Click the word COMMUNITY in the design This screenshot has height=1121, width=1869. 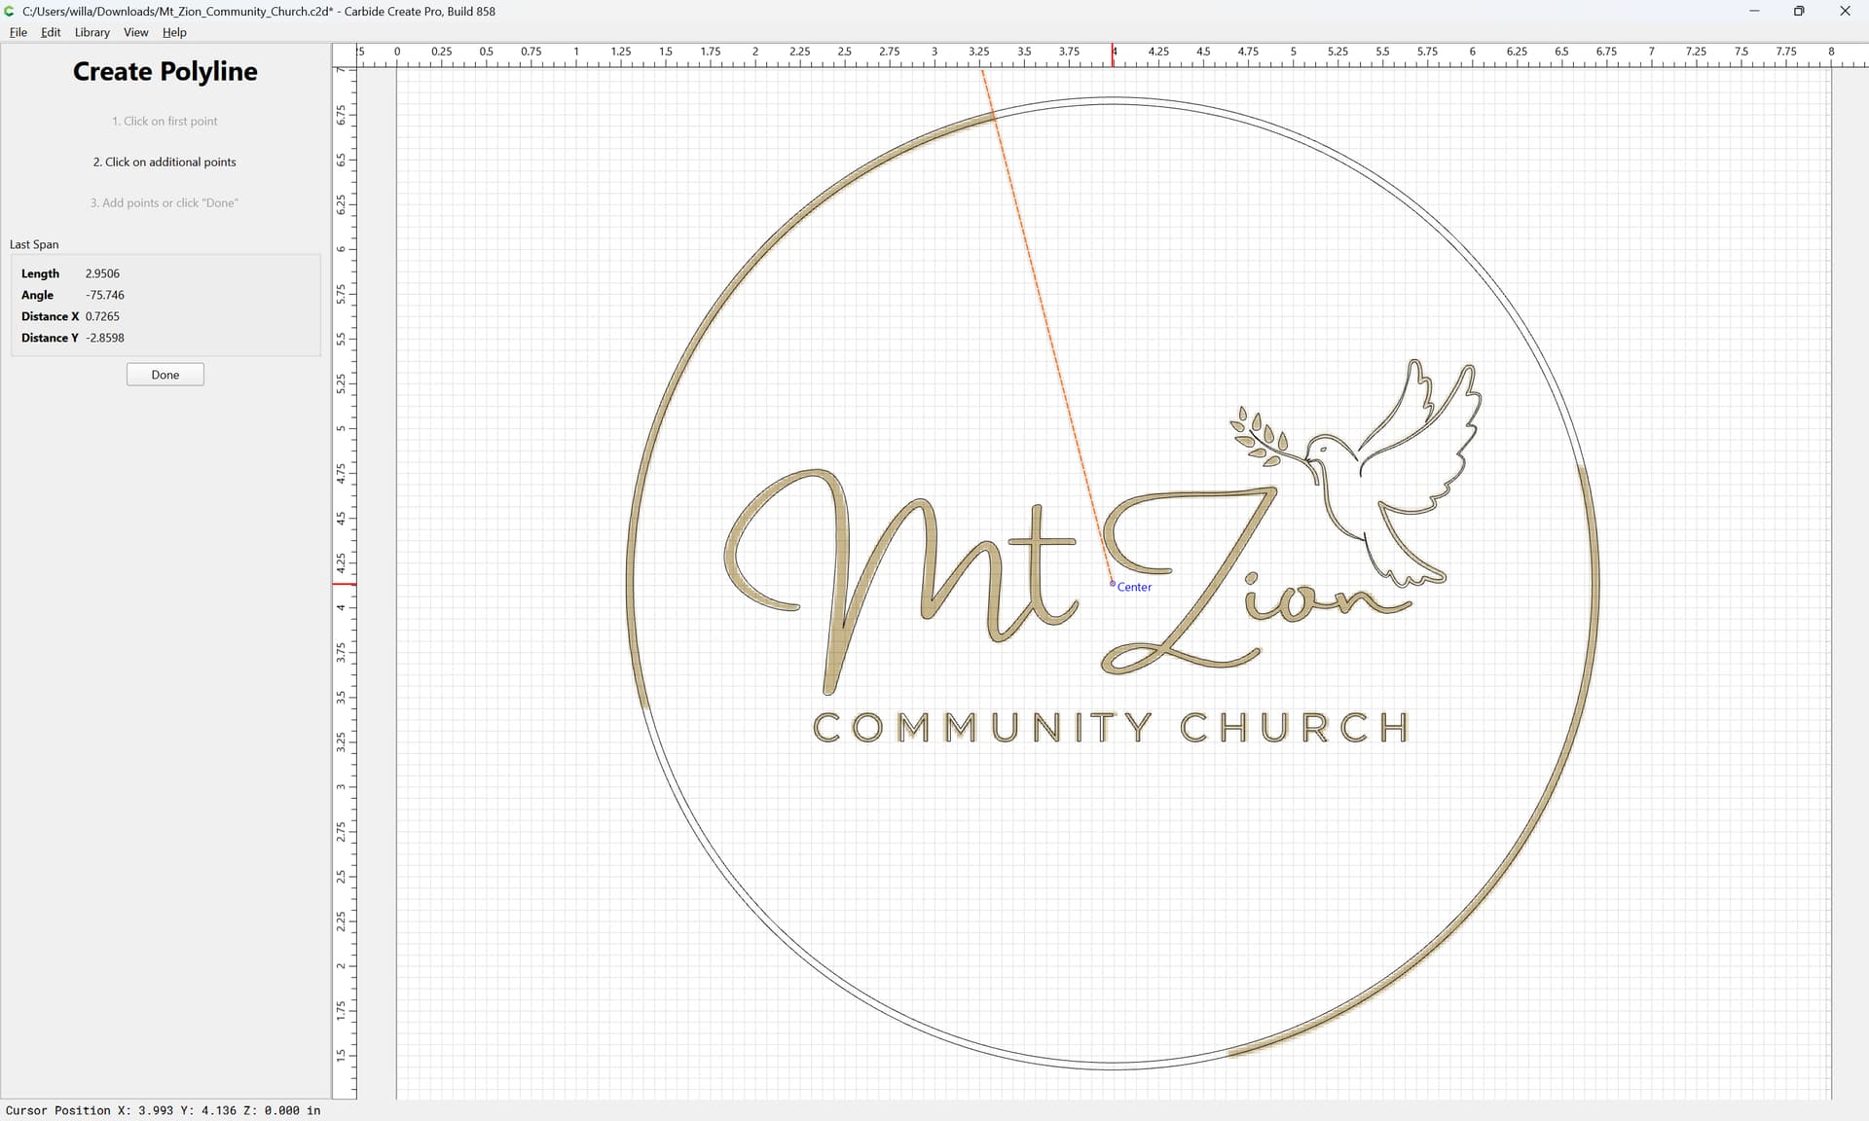[x=983, y=728]
